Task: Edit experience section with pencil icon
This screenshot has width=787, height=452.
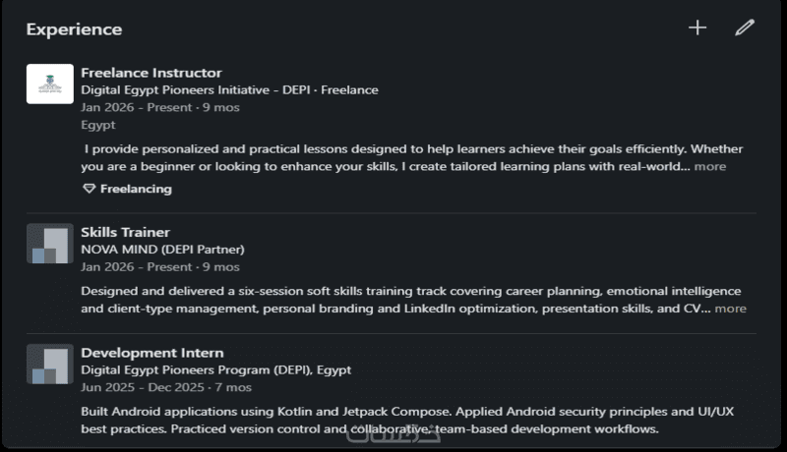Action: tap(745, 28)
